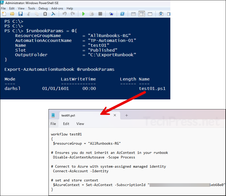This screenshot has width=226, height=196.
Task: Show the Command window icon in toolbar
Action: click(x=161, y=14)
